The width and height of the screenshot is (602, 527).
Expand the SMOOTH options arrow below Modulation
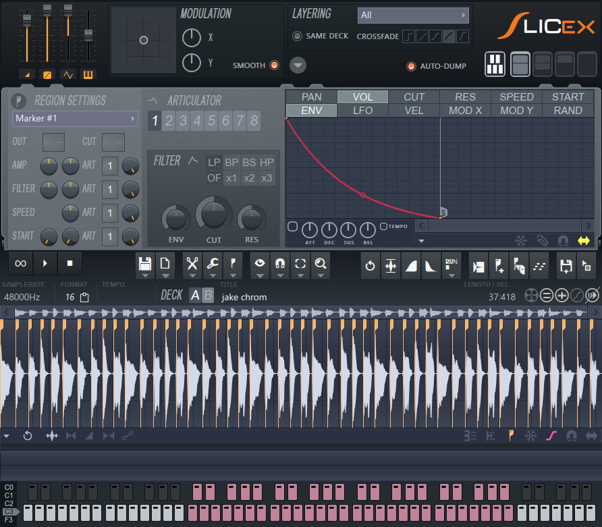click(x=298, y=65)
